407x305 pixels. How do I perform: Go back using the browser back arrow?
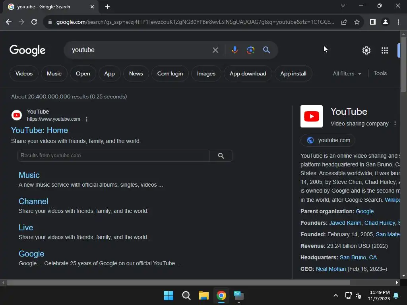(9, 22)
